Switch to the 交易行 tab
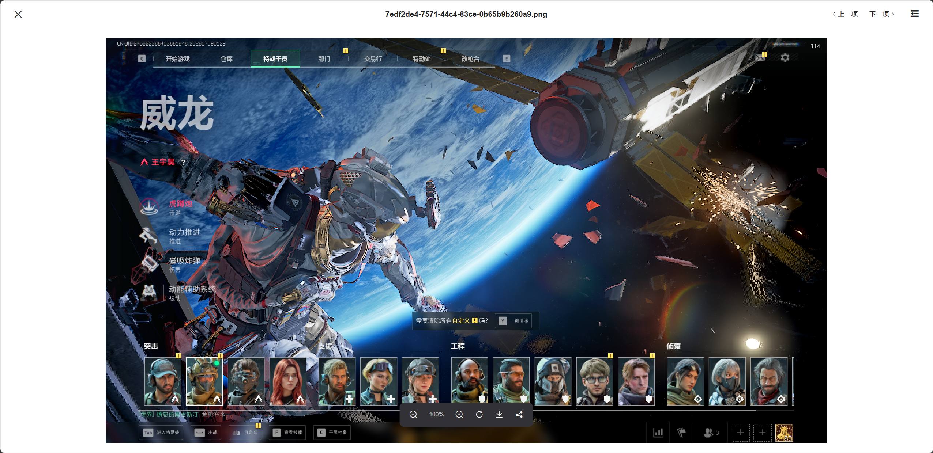Screen dimensions: 933x453 coord(373,59)
